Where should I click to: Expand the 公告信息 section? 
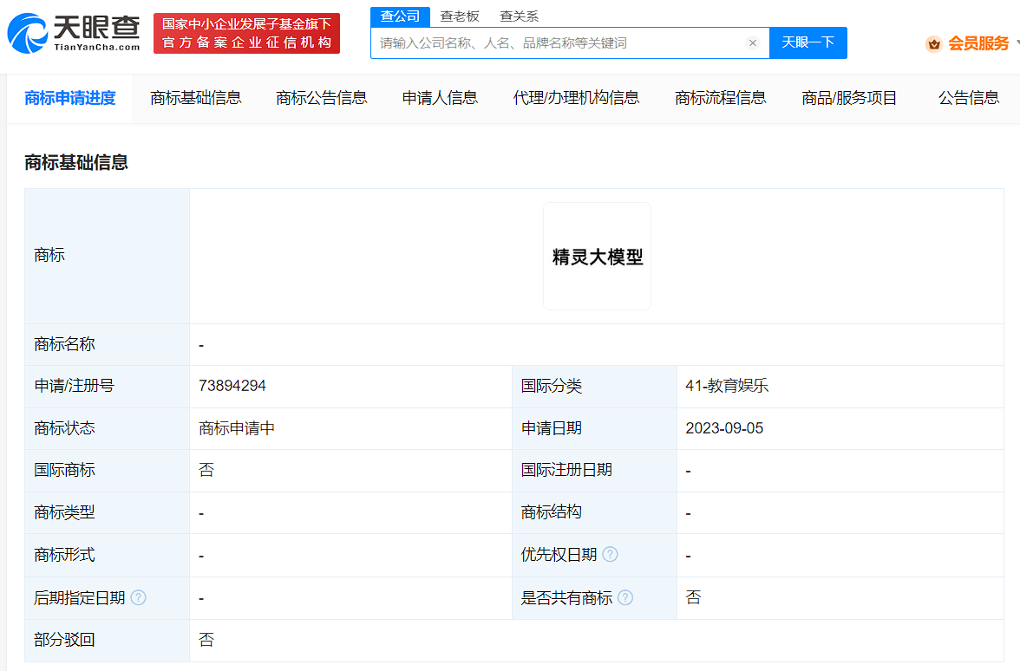click(x=968, y=98)
